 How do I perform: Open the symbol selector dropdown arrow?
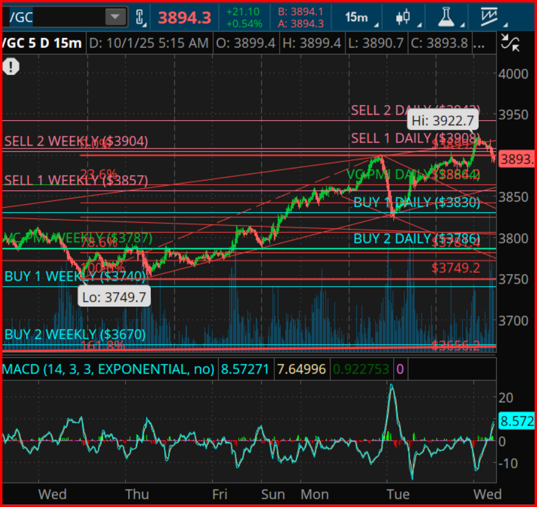[x=115, y=18]
